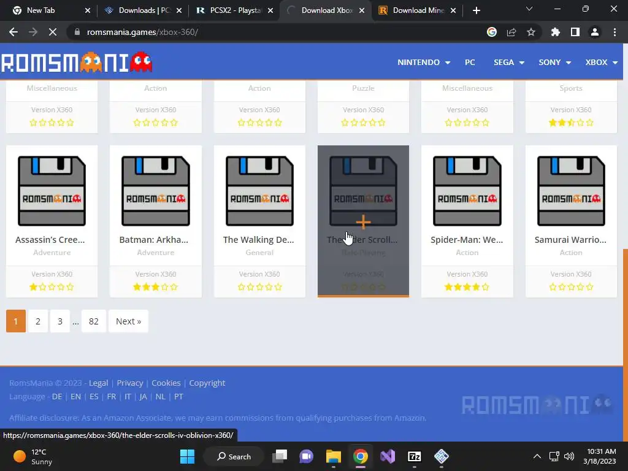Image resolution: width=628 pixels, height=471 pixels.
Task: Click the Spider-Man: We... title link
Action: pyautogui.click(x=467, y=240)
